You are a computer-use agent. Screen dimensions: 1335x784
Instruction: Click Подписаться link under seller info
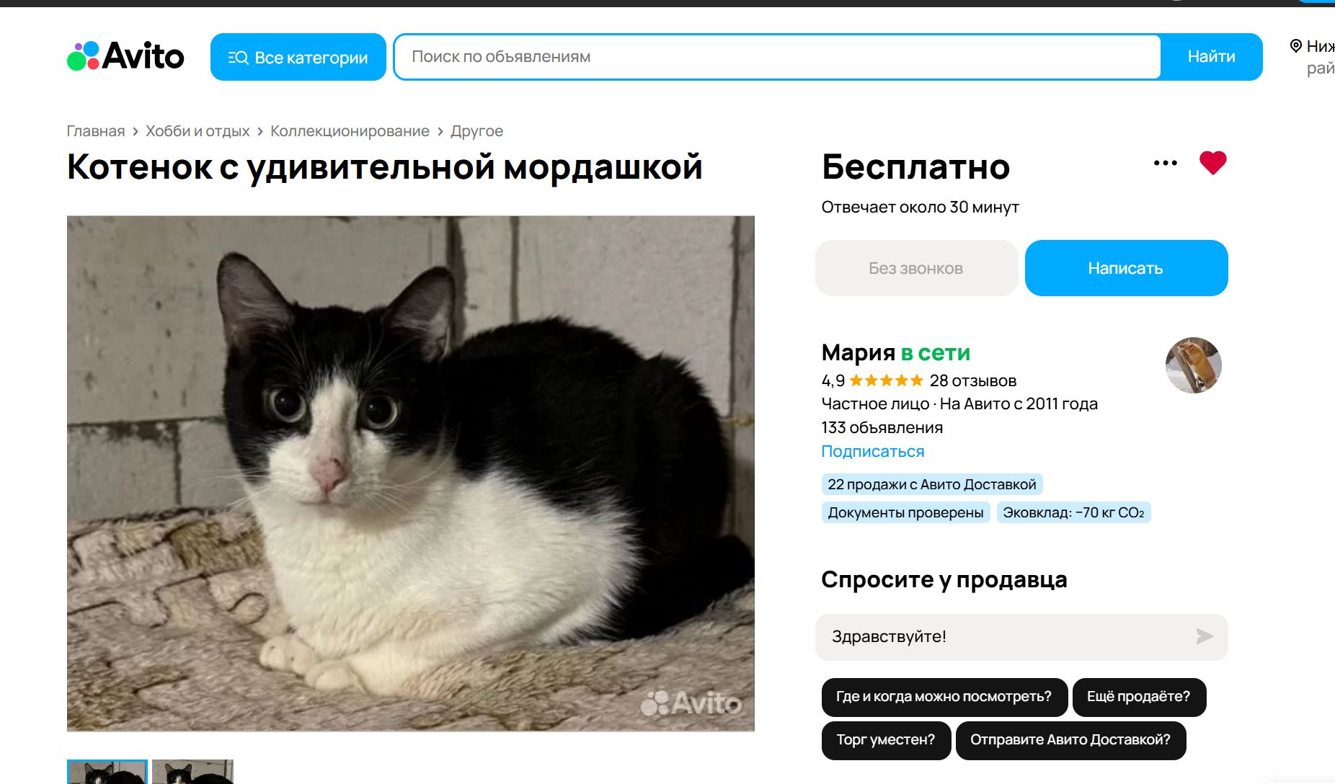[873, 451]
